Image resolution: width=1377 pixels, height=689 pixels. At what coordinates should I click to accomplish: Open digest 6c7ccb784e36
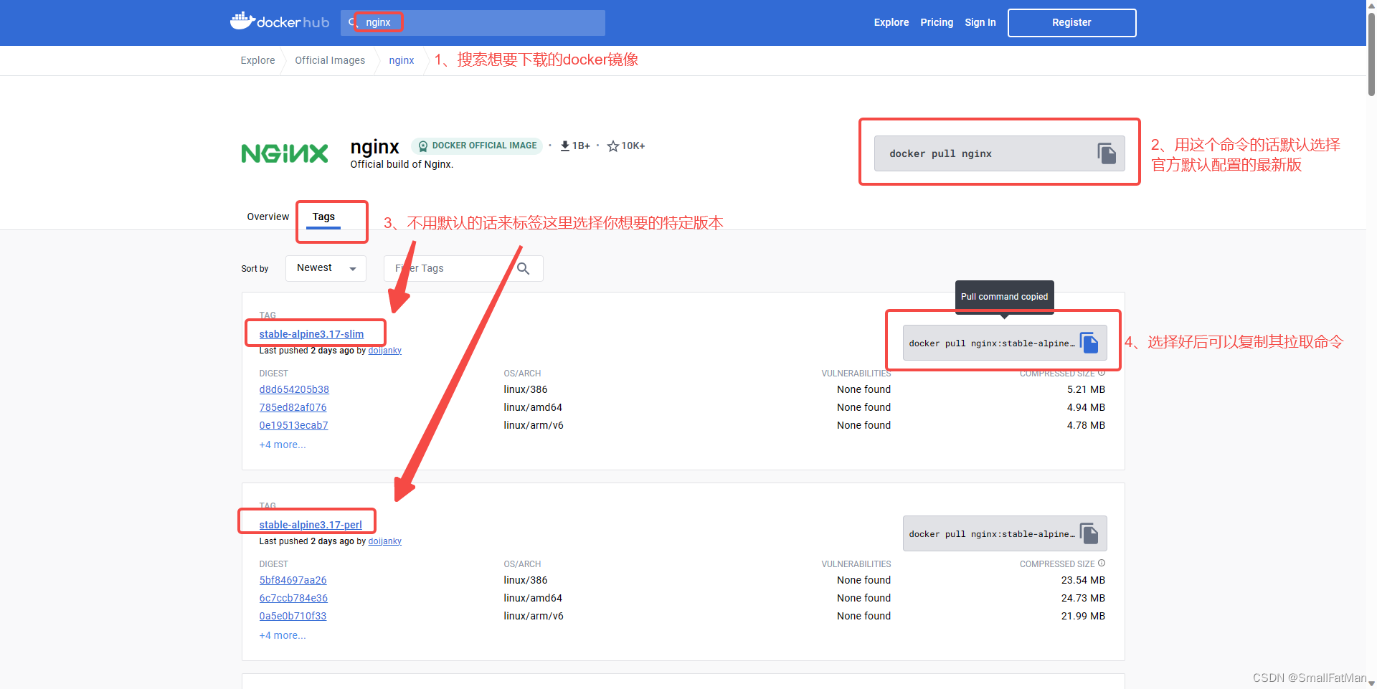point(293,598)
